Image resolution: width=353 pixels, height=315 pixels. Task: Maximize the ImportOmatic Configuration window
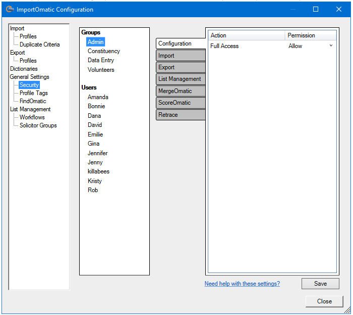316,9
